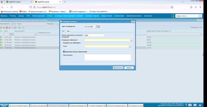This screenshot has width=207, height=107.
Task: Open Служба поддержки bookmark
Action: point(78,12)
